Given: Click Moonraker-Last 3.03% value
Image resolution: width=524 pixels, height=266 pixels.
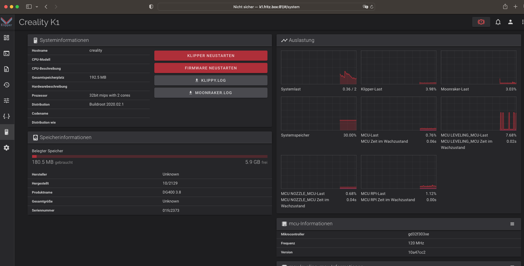Looking at the screenshot, I should click(511, 89).
